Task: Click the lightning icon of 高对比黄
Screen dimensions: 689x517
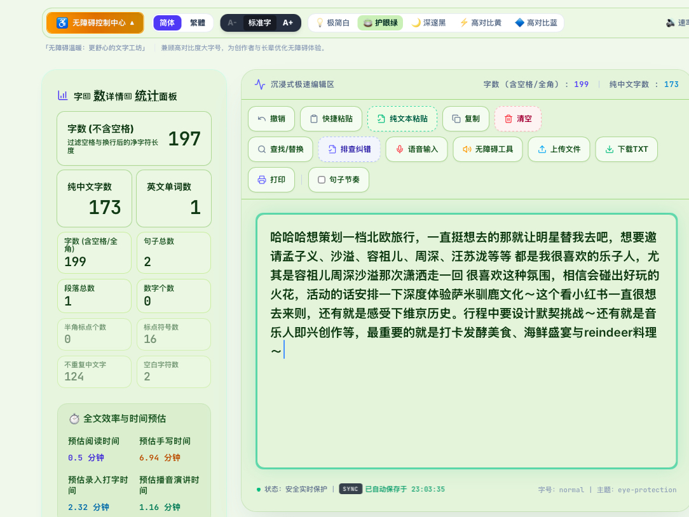Action: [x=463, y=23]
